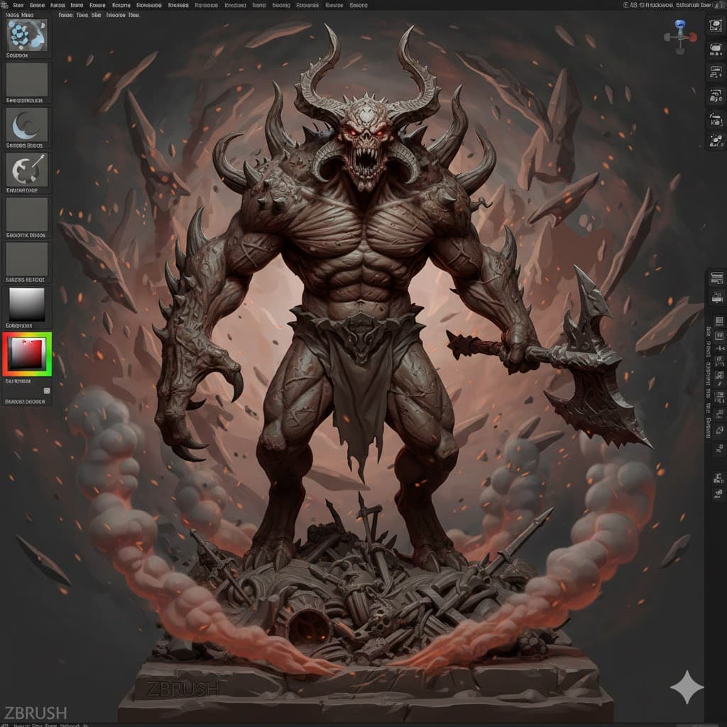This screenshot has height=727, width=727.
Task: Select the empty slot below the crescent-with-brush icon
Action: tap(27, 214)
